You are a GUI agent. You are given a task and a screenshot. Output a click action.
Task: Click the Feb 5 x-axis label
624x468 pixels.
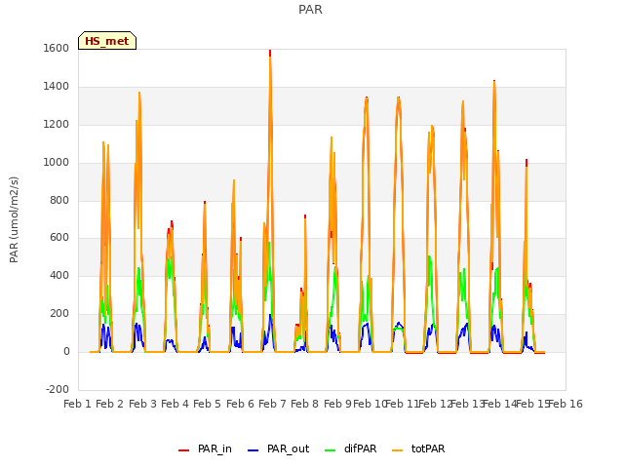tap(207, 404)
